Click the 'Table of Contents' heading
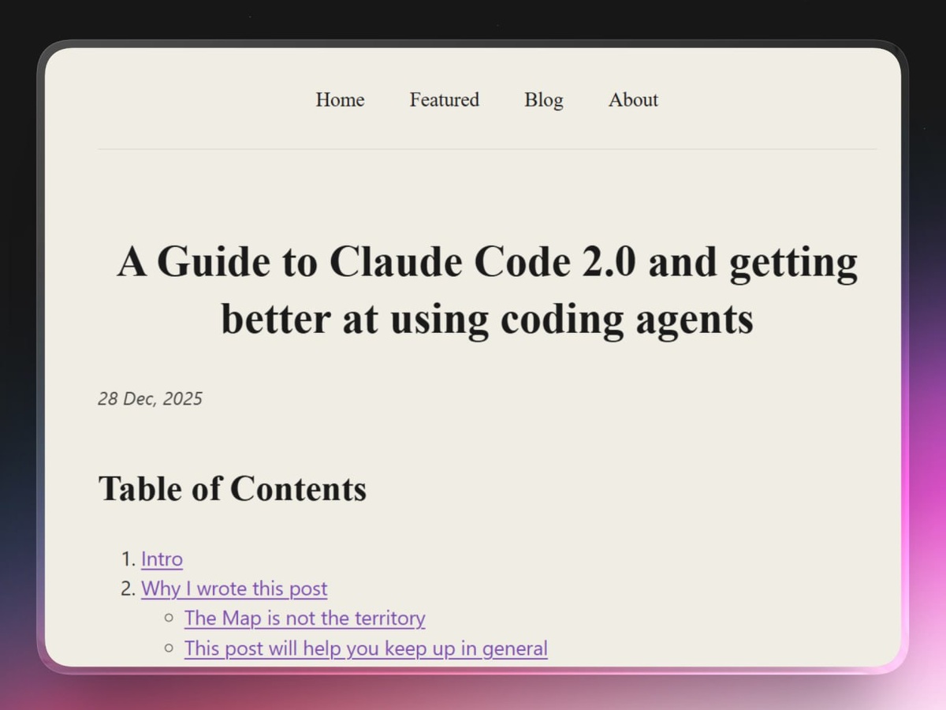Screen dimensions: 946x710 click(233, 488)
